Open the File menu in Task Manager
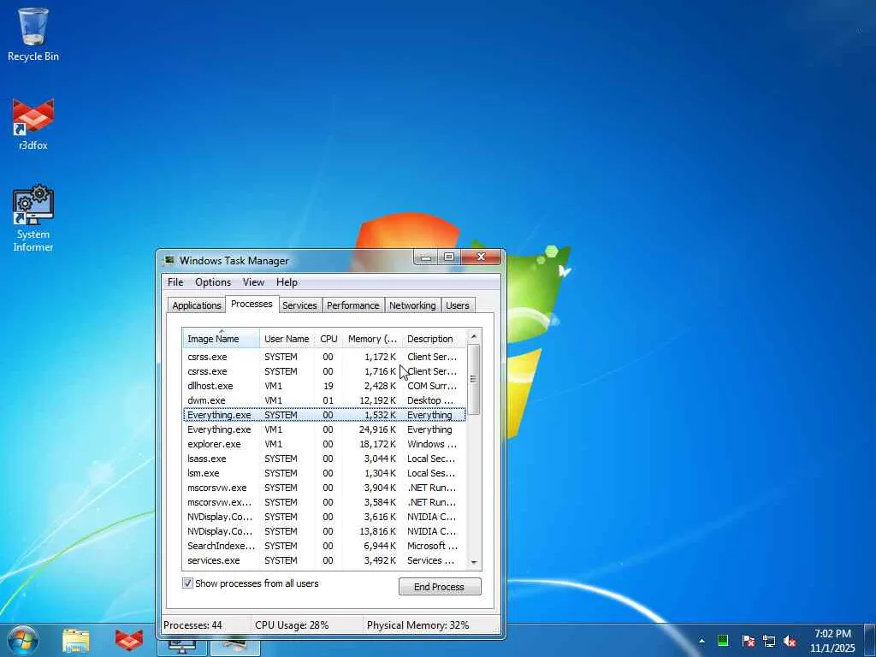The height and width of the screenshot is (657, 876). pos(175,282)
